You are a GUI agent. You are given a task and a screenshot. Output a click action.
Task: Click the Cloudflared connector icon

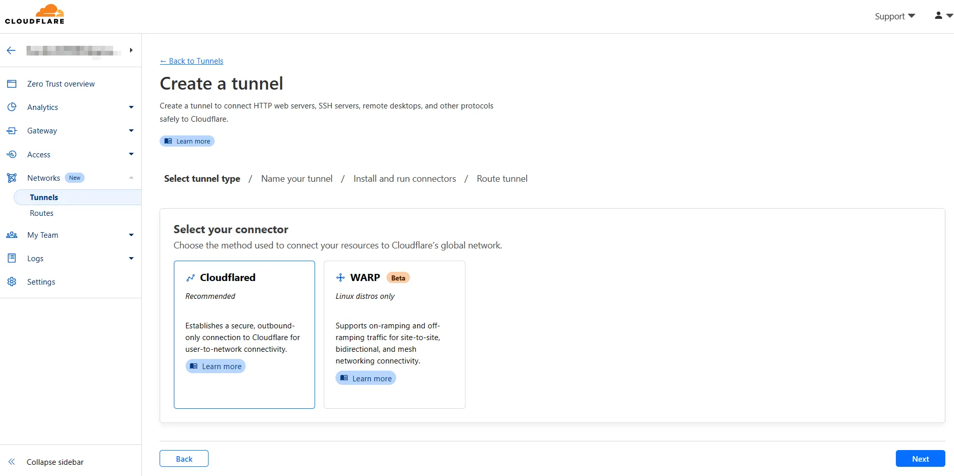(190, 278)
